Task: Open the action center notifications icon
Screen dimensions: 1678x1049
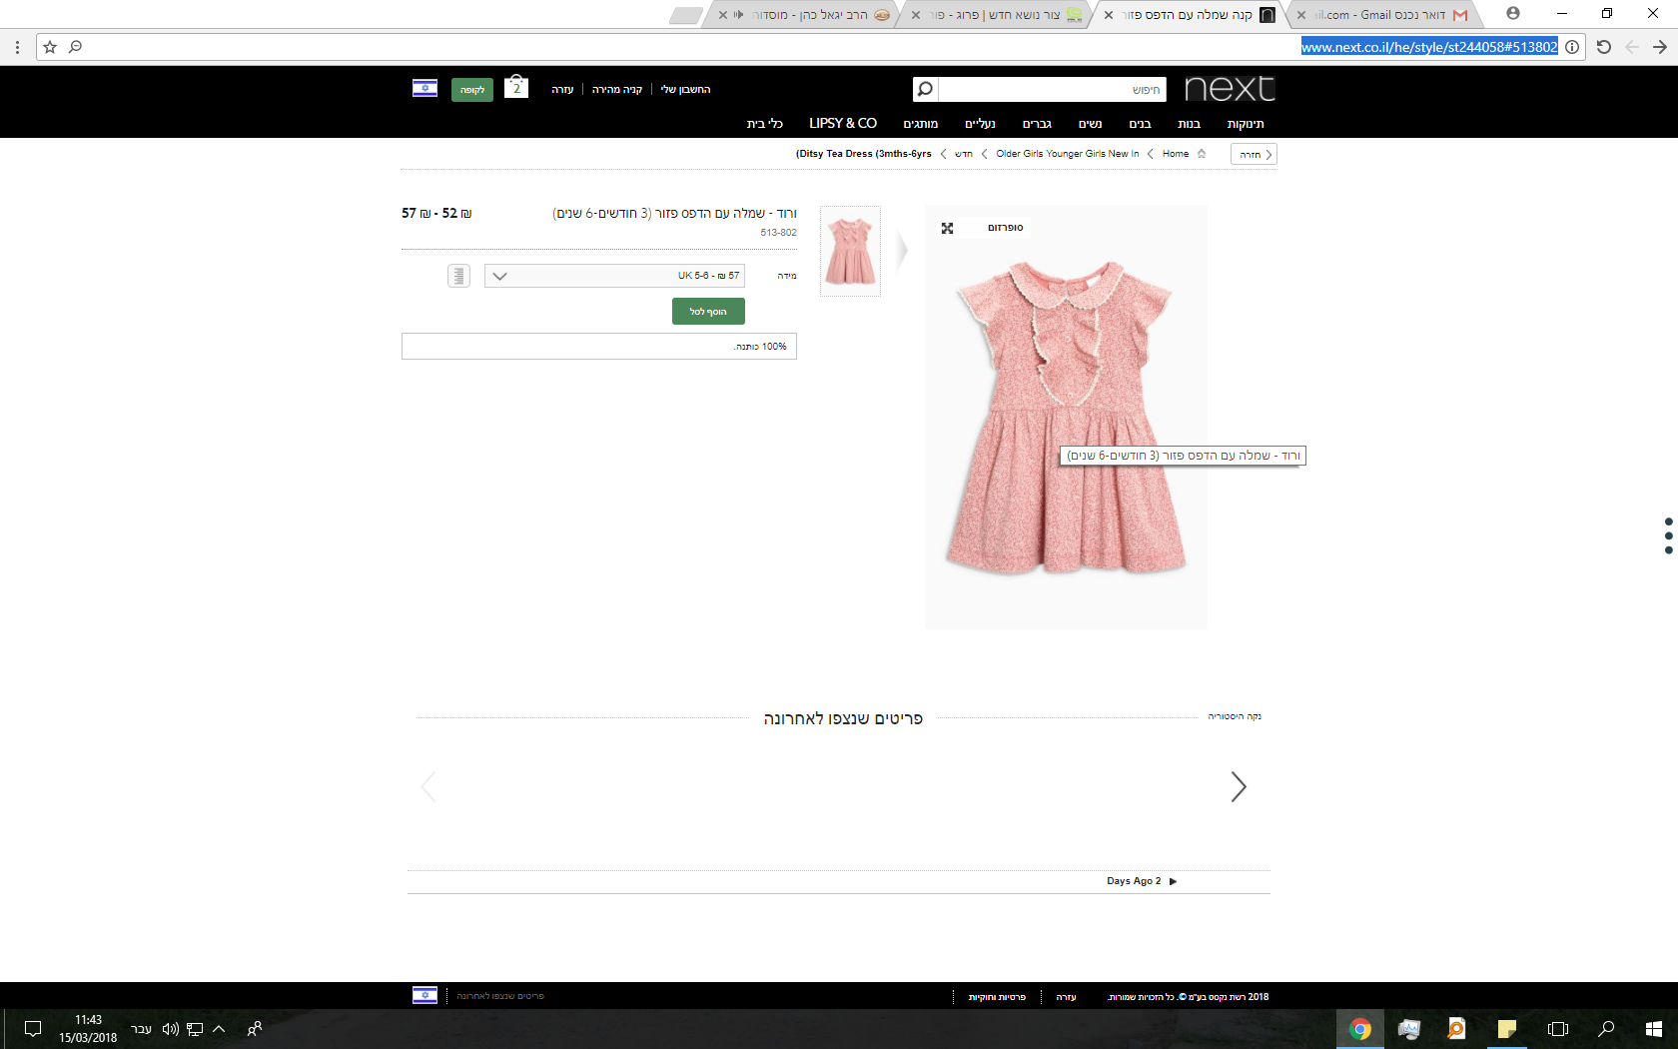Action: click(33, 1029)
